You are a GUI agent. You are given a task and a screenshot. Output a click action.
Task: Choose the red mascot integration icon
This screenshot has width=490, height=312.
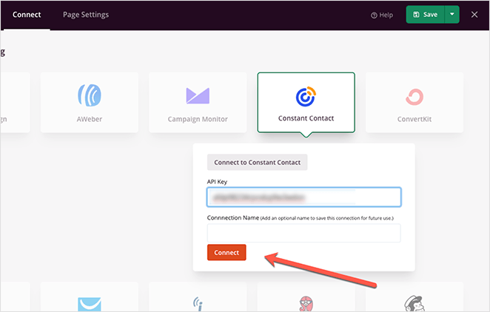pyautogui.click(x=306, y=304)
